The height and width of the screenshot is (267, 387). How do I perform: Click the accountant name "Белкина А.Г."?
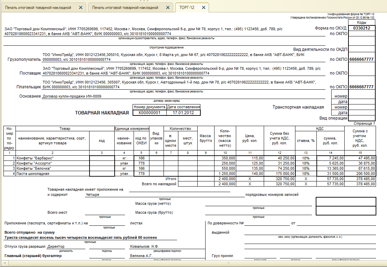coord(141,256)
